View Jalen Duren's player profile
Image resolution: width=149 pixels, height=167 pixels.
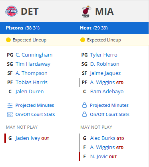click(30, 92)
